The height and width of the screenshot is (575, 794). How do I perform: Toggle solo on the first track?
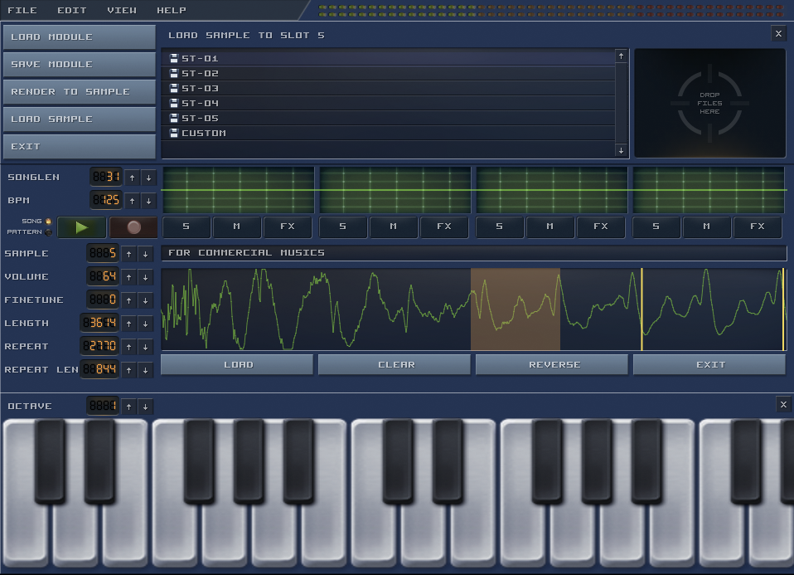[x=186, y=227]
